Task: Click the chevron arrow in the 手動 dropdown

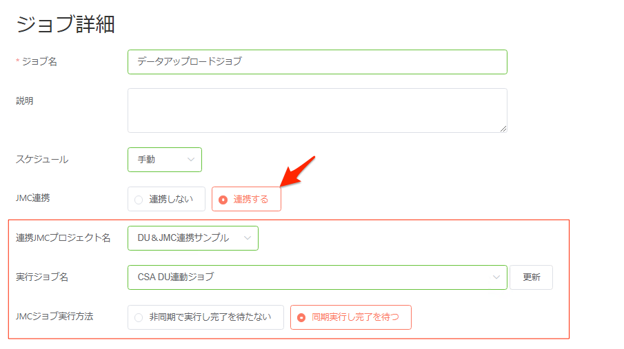Action: (190, 160)
